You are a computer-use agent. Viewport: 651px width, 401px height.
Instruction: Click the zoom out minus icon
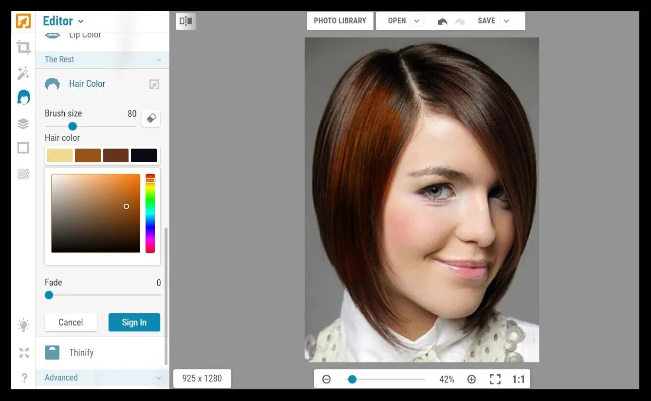click(x=326, y=379)
